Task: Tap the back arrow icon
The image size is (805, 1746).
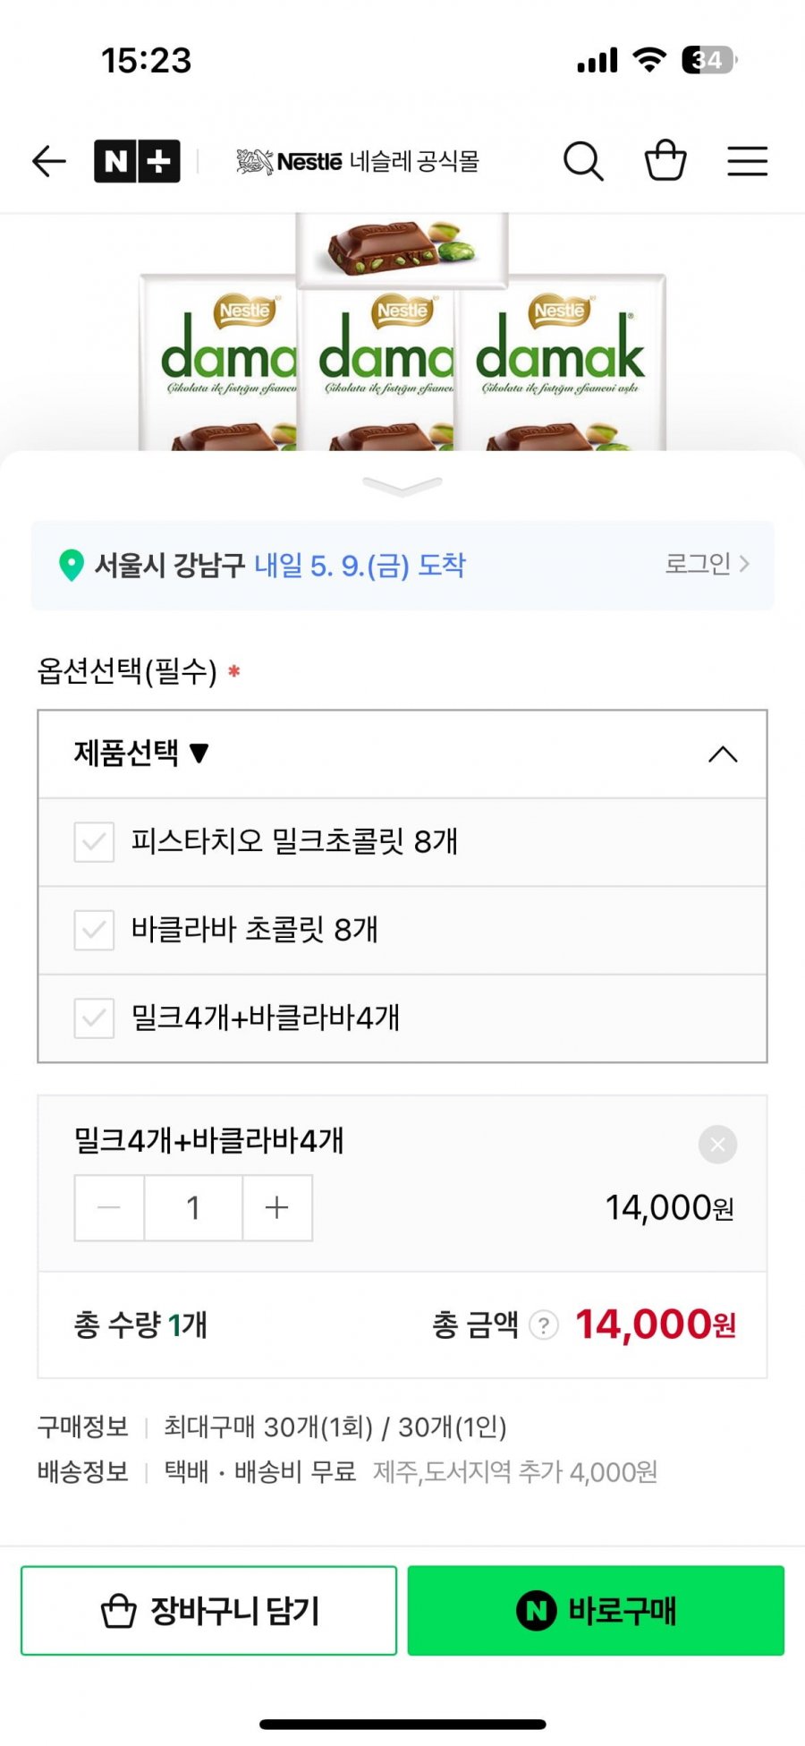Action: [x=49, y=162]
